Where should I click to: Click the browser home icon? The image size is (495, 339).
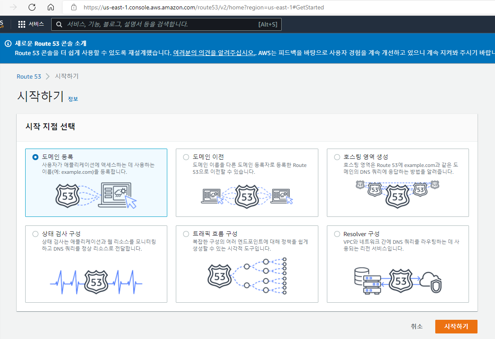(x=51, y=7)
